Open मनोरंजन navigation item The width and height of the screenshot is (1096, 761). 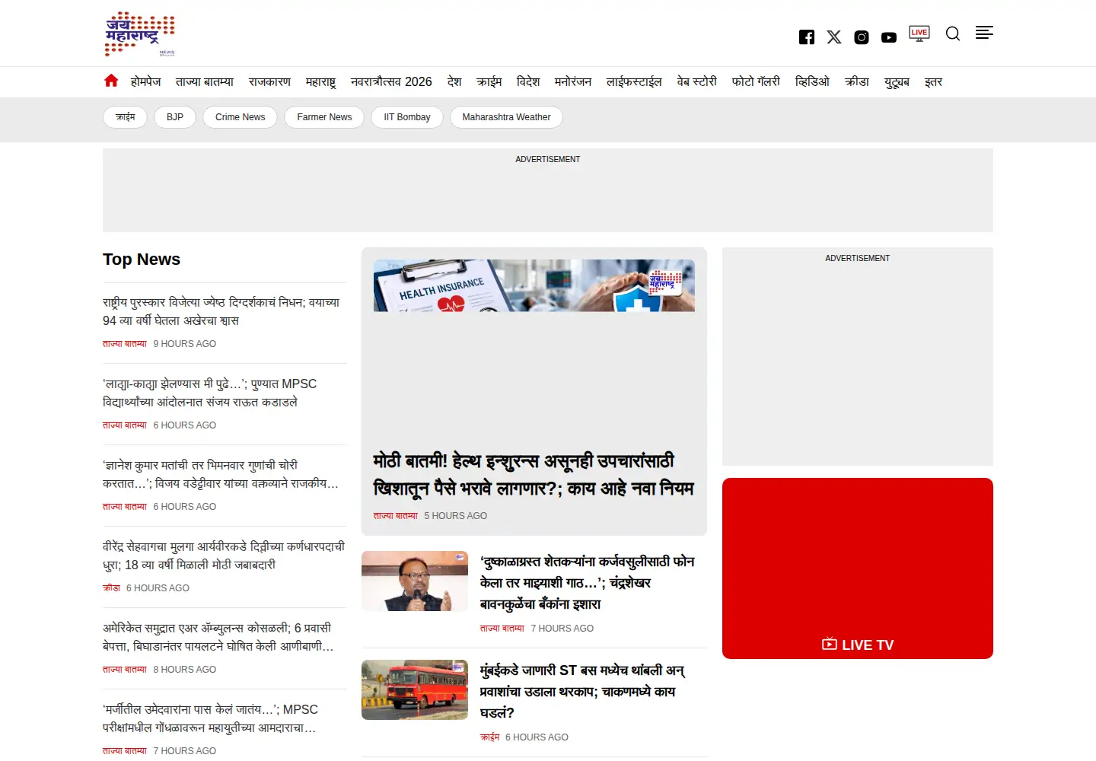[x=573, y=81]
